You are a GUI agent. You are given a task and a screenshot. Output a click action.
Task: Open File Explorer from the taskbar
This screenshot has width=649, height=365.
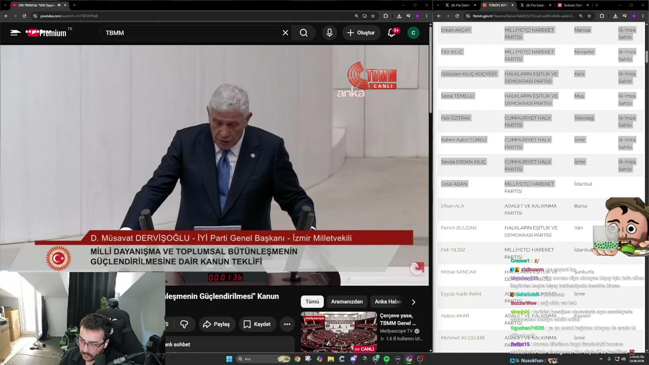tap(331, 359)
